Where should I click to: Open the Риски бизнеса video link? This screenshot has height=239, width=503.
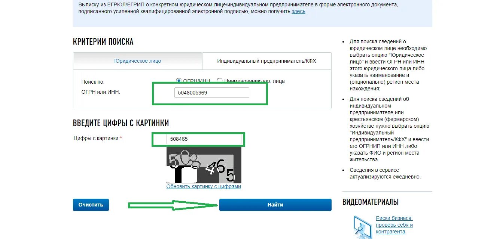[394, 225]
